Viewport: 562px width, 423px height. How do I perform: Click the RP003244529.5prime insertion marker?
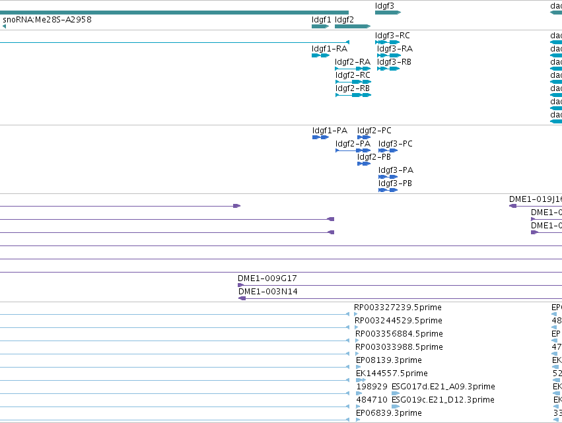tap(356, 327)
